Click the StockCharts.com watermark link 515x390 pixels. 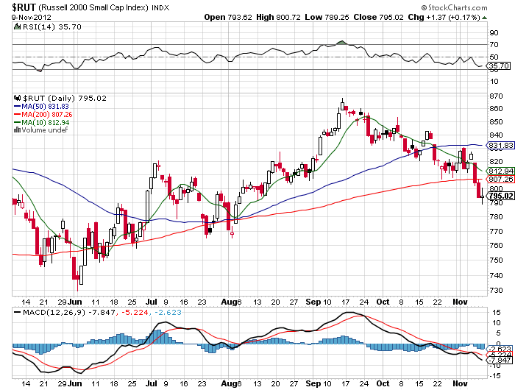(458, 7)
